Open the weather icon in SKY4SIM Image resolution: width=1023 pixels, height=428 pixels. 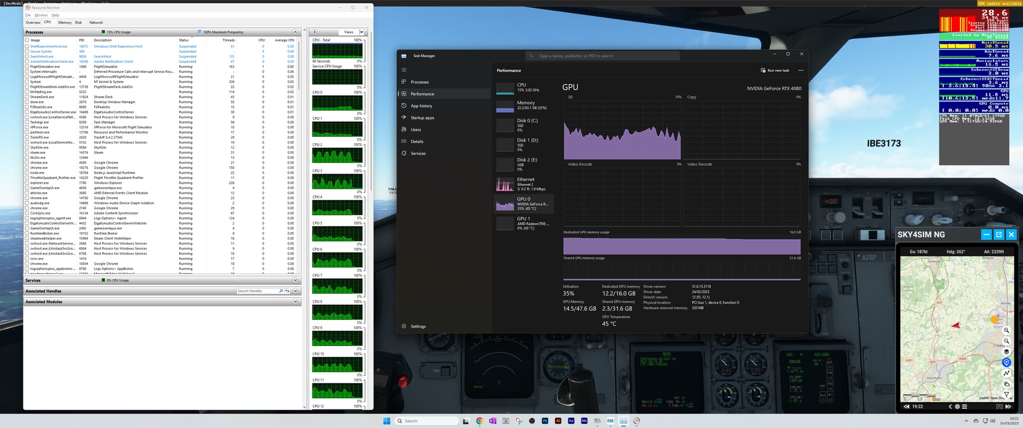click(x=1006, y=384)
